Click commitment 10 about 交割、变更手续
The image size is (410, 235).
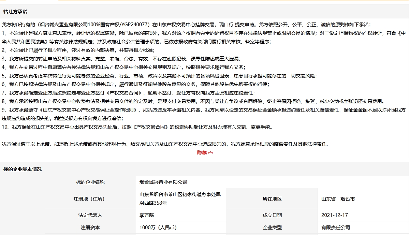point(137,127)
